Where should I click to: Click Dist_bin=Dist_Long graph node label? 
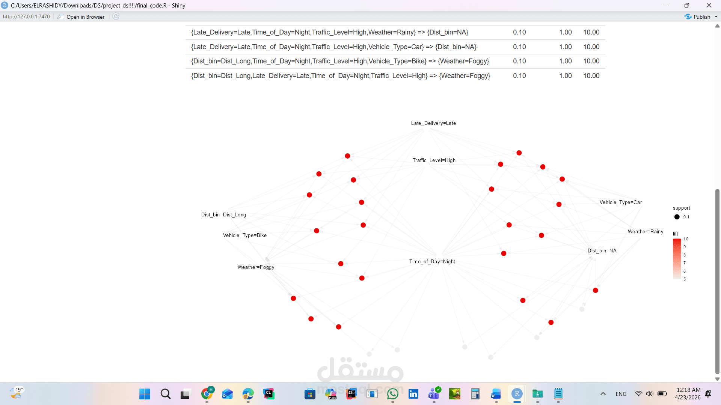pyautogui.click(x=224, y=214)
